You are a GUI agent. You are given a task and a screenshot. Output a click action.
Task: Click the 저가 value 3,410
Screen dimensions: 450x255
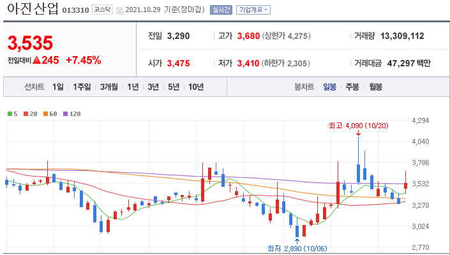pos(248,63)
